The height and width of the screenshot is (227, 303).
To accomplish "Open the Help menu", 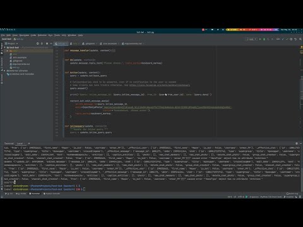I will point(80,35).
